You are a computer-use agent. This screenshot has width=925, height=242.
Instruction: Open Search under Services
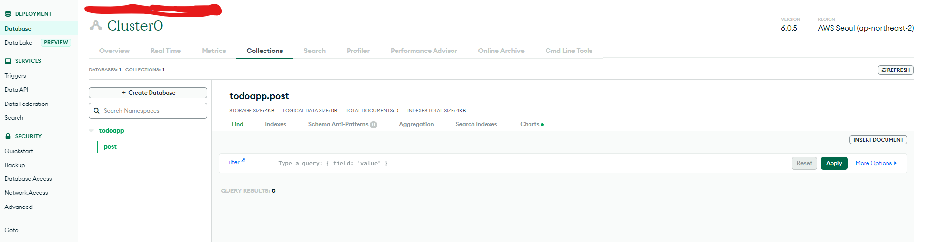point(14,118)
